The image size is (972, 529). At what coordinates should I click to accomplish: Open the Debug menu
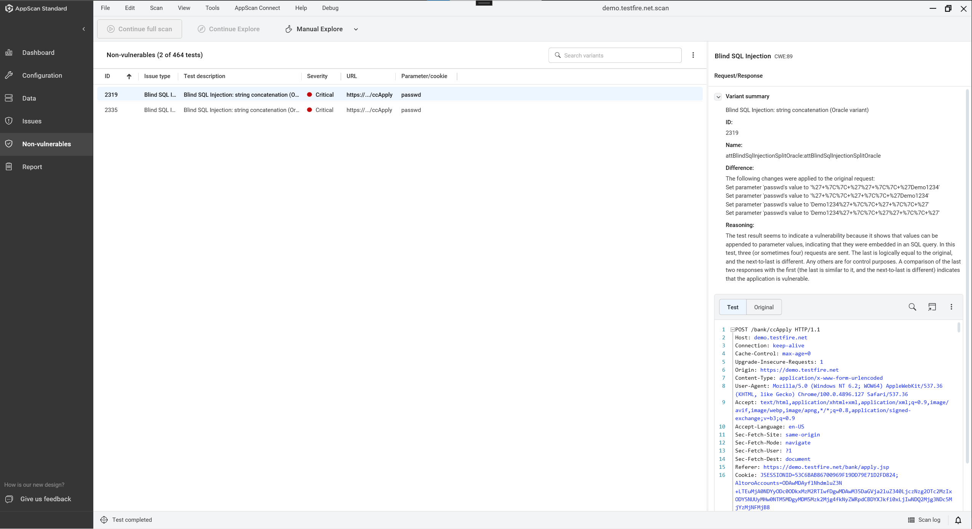click(x=329, y=8)
